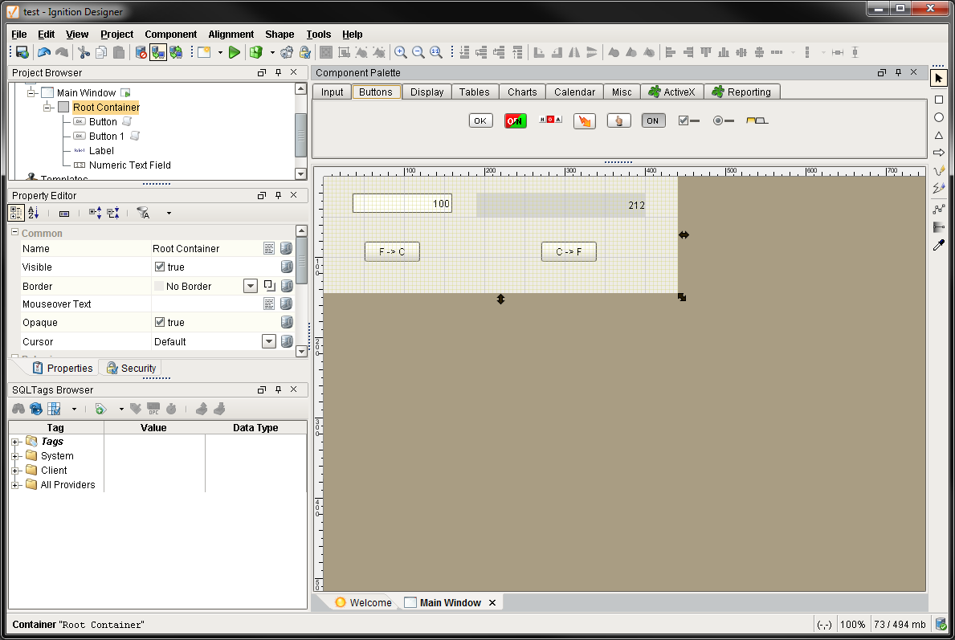The width and height of the screenshot is (955, 640).
Task: Open the Reporting palette tab
Action: (x=741, y=92)
